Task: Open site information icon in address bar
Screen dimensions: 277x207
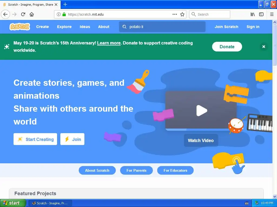Action: (x=59, y=15)
